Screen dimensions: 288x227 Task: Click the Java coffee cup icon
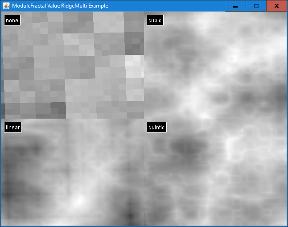(x=6, y=6)
